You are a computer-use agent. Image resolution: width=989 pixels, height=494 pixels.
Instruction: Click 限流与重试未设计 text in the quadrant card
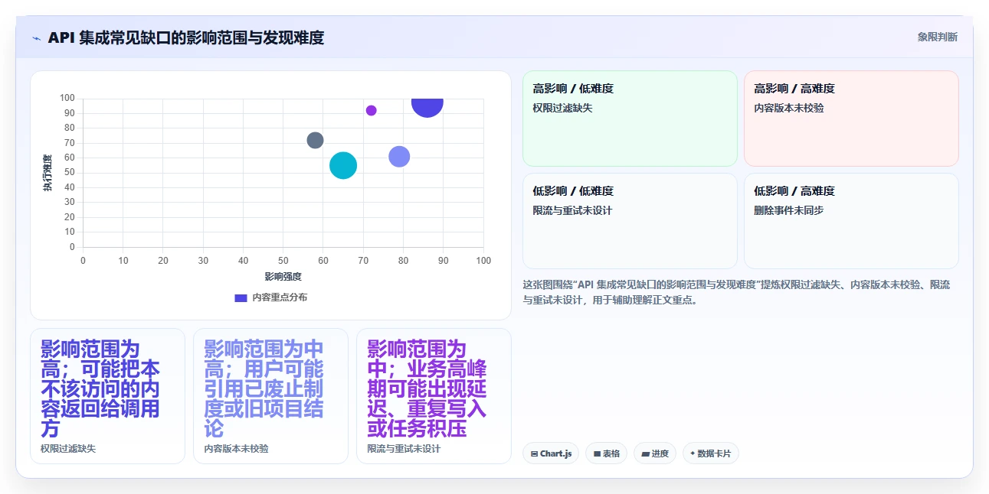click(573, 210)
